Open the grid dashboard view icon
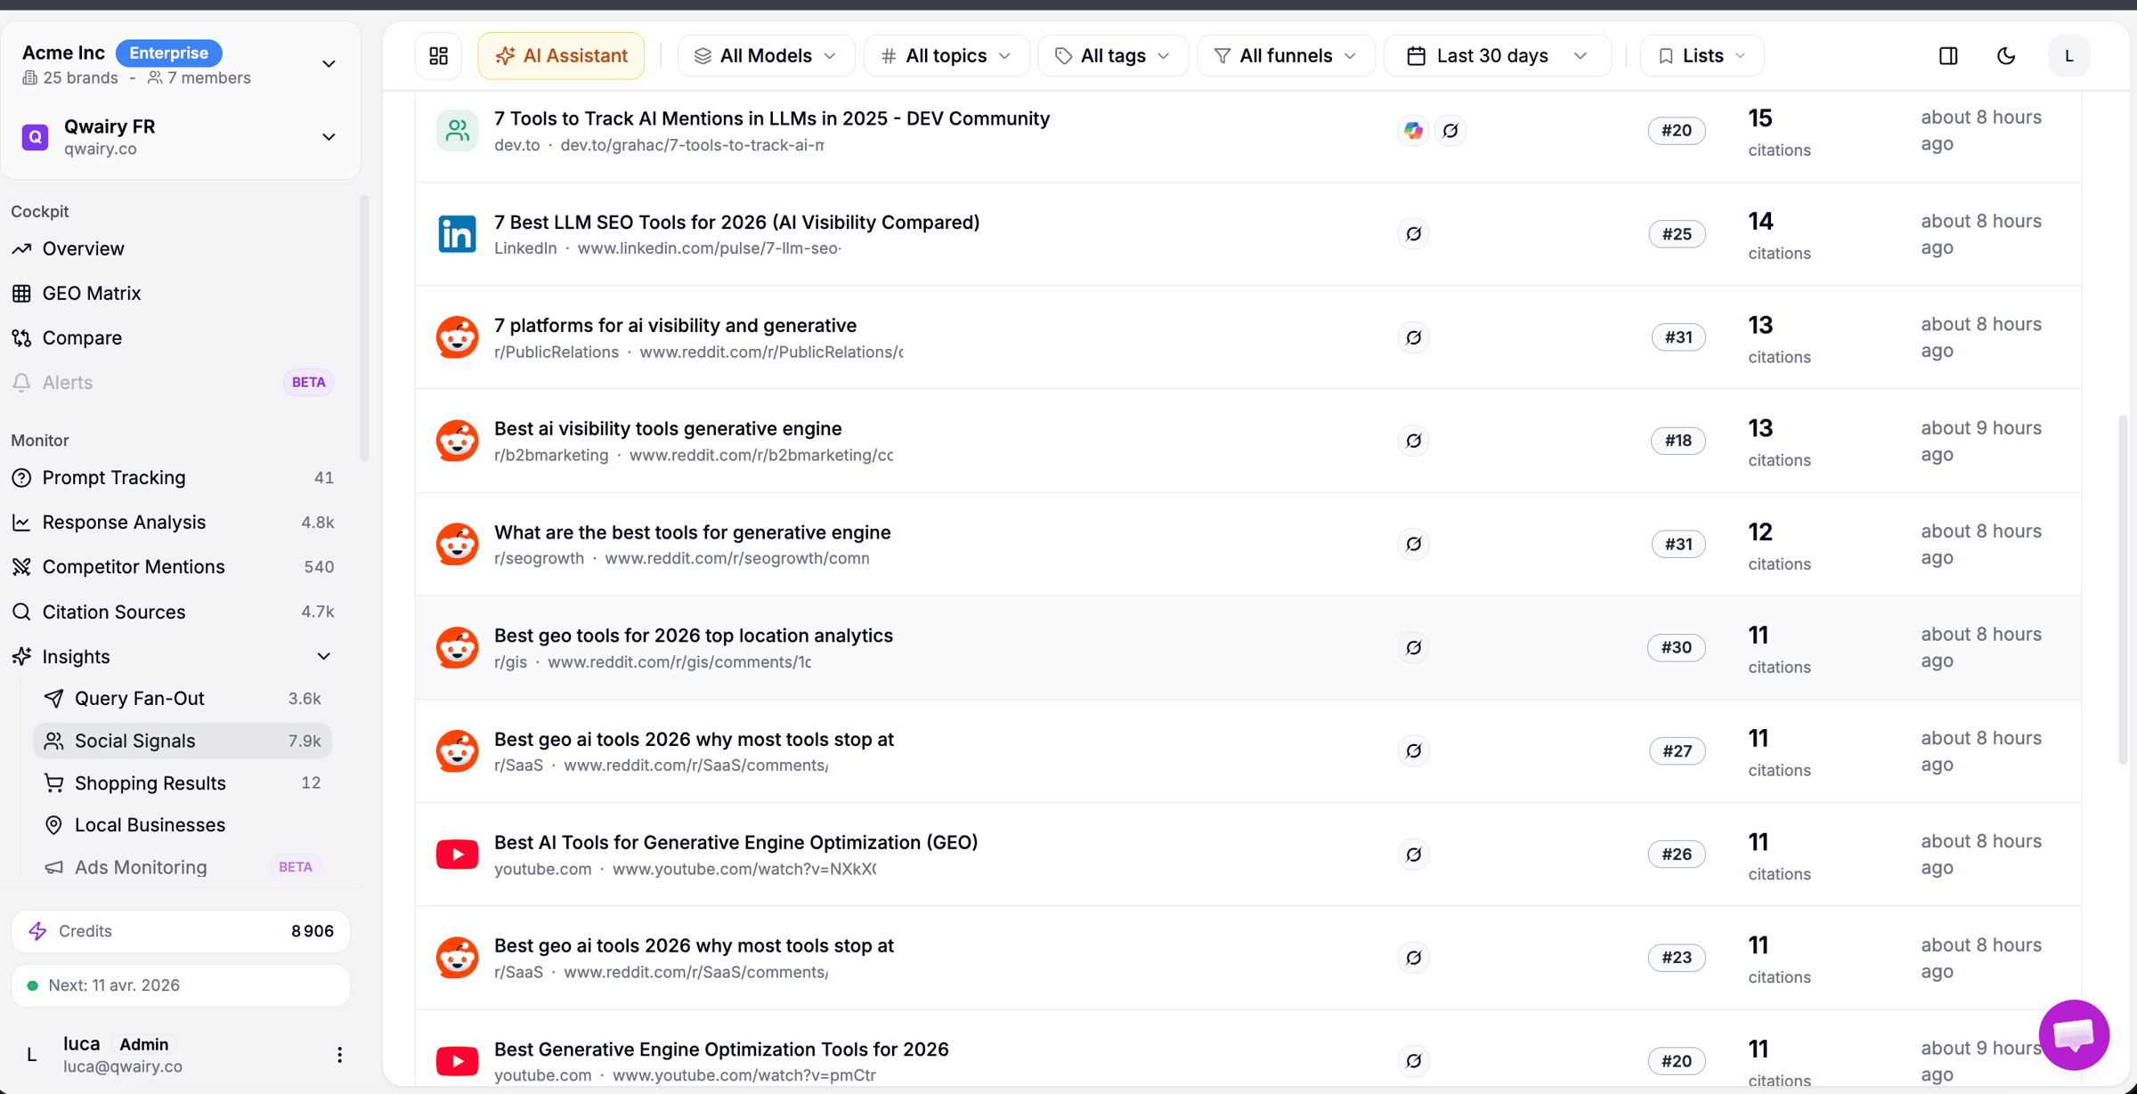The width and height of the screenshot is (2137, 1094). (x=439, y=56)
